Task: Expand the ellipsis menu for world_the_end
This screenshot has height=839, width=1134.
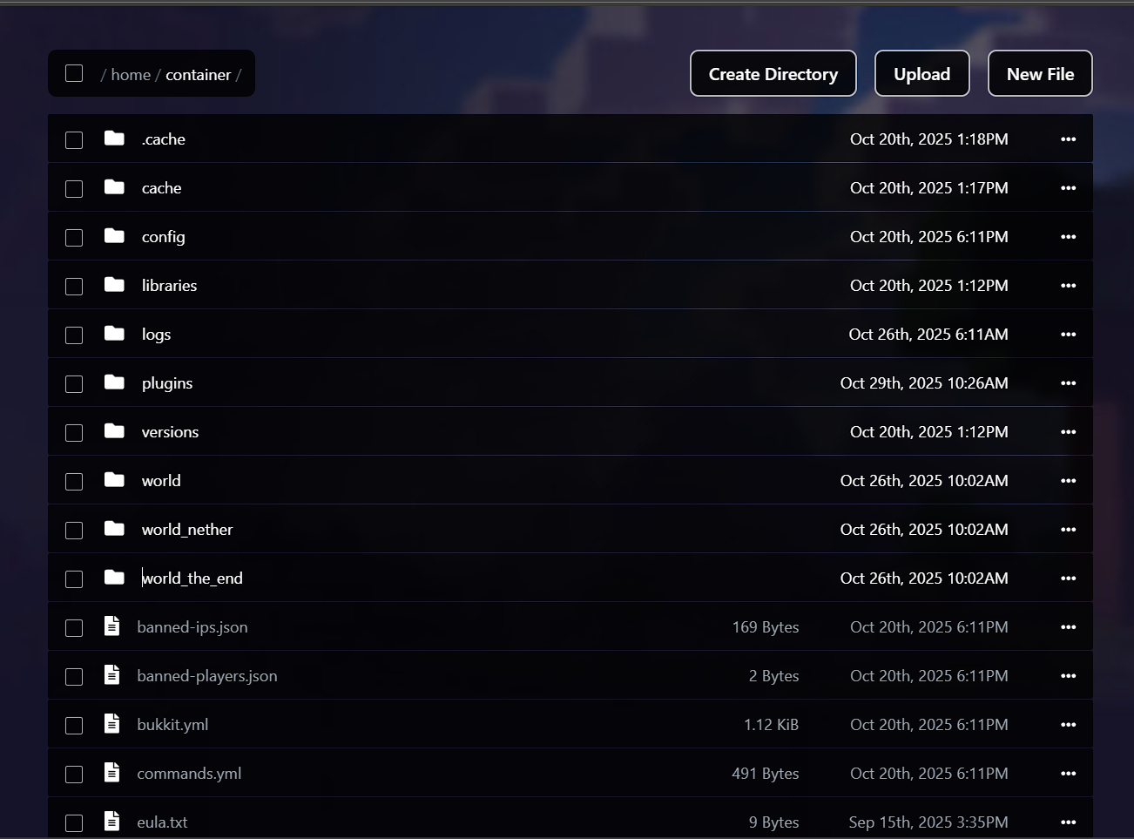Action: (x=1068, y=579)
